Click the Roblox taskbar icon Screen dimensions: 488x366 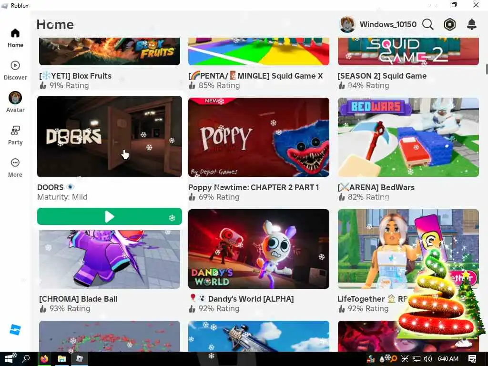point(80,359)
